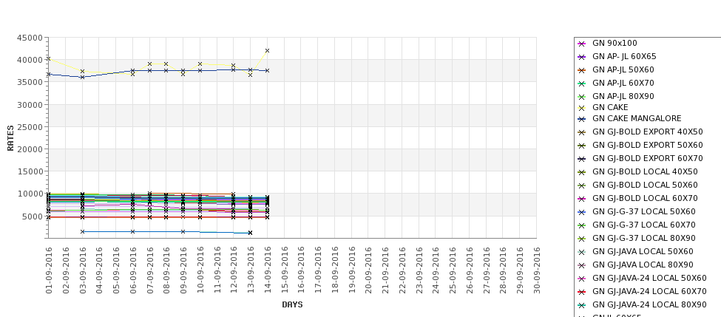721x317 pixels.
Task: Click the 40000 y-axis tick label
Action: [30, 60]
